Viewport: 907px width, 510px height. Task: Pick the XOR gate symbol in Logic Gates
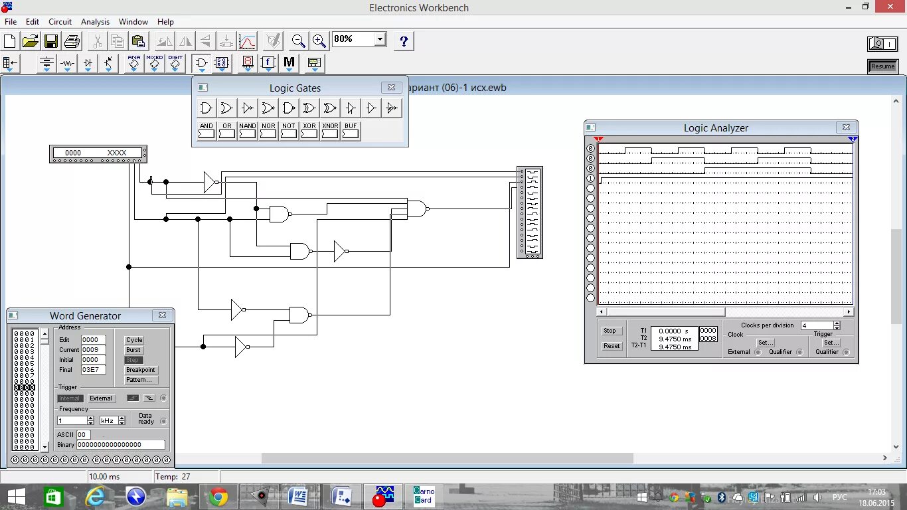309,108
